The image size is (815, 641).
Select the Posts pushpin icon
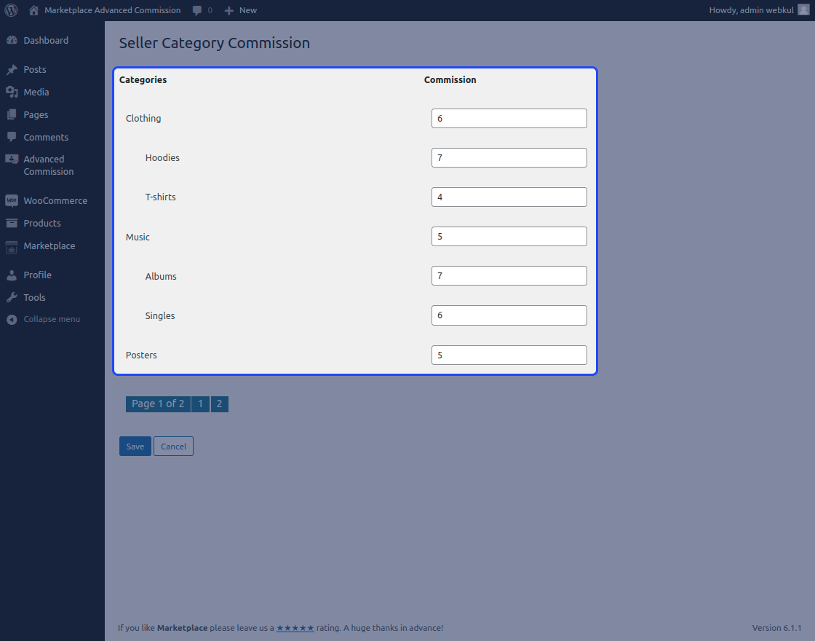point(13,69)
